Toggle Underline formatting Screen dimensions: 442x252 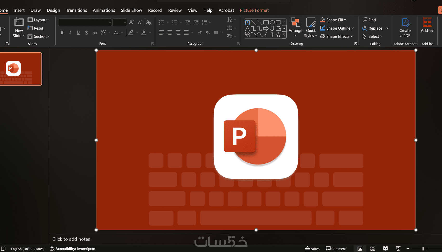pyautogui.click(x=78, y=32)
